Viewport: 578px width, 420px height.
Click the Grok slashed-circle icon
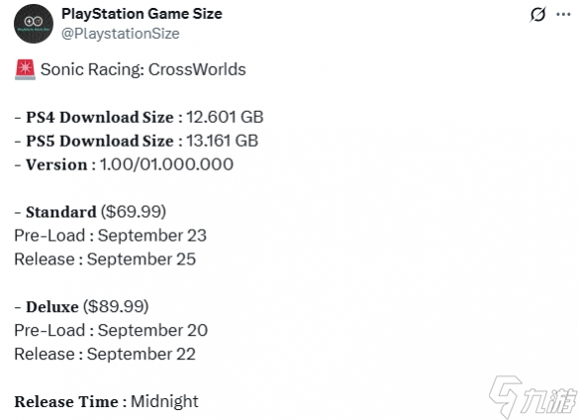(x=537, y=15)
